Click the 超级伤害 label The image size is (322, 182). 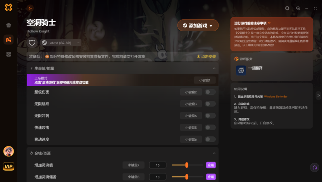[x=42, y=92]
